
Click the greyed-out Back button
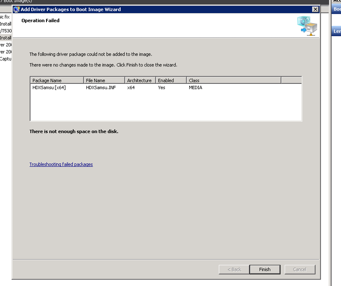pyautogui.click(x=234, y=269)
